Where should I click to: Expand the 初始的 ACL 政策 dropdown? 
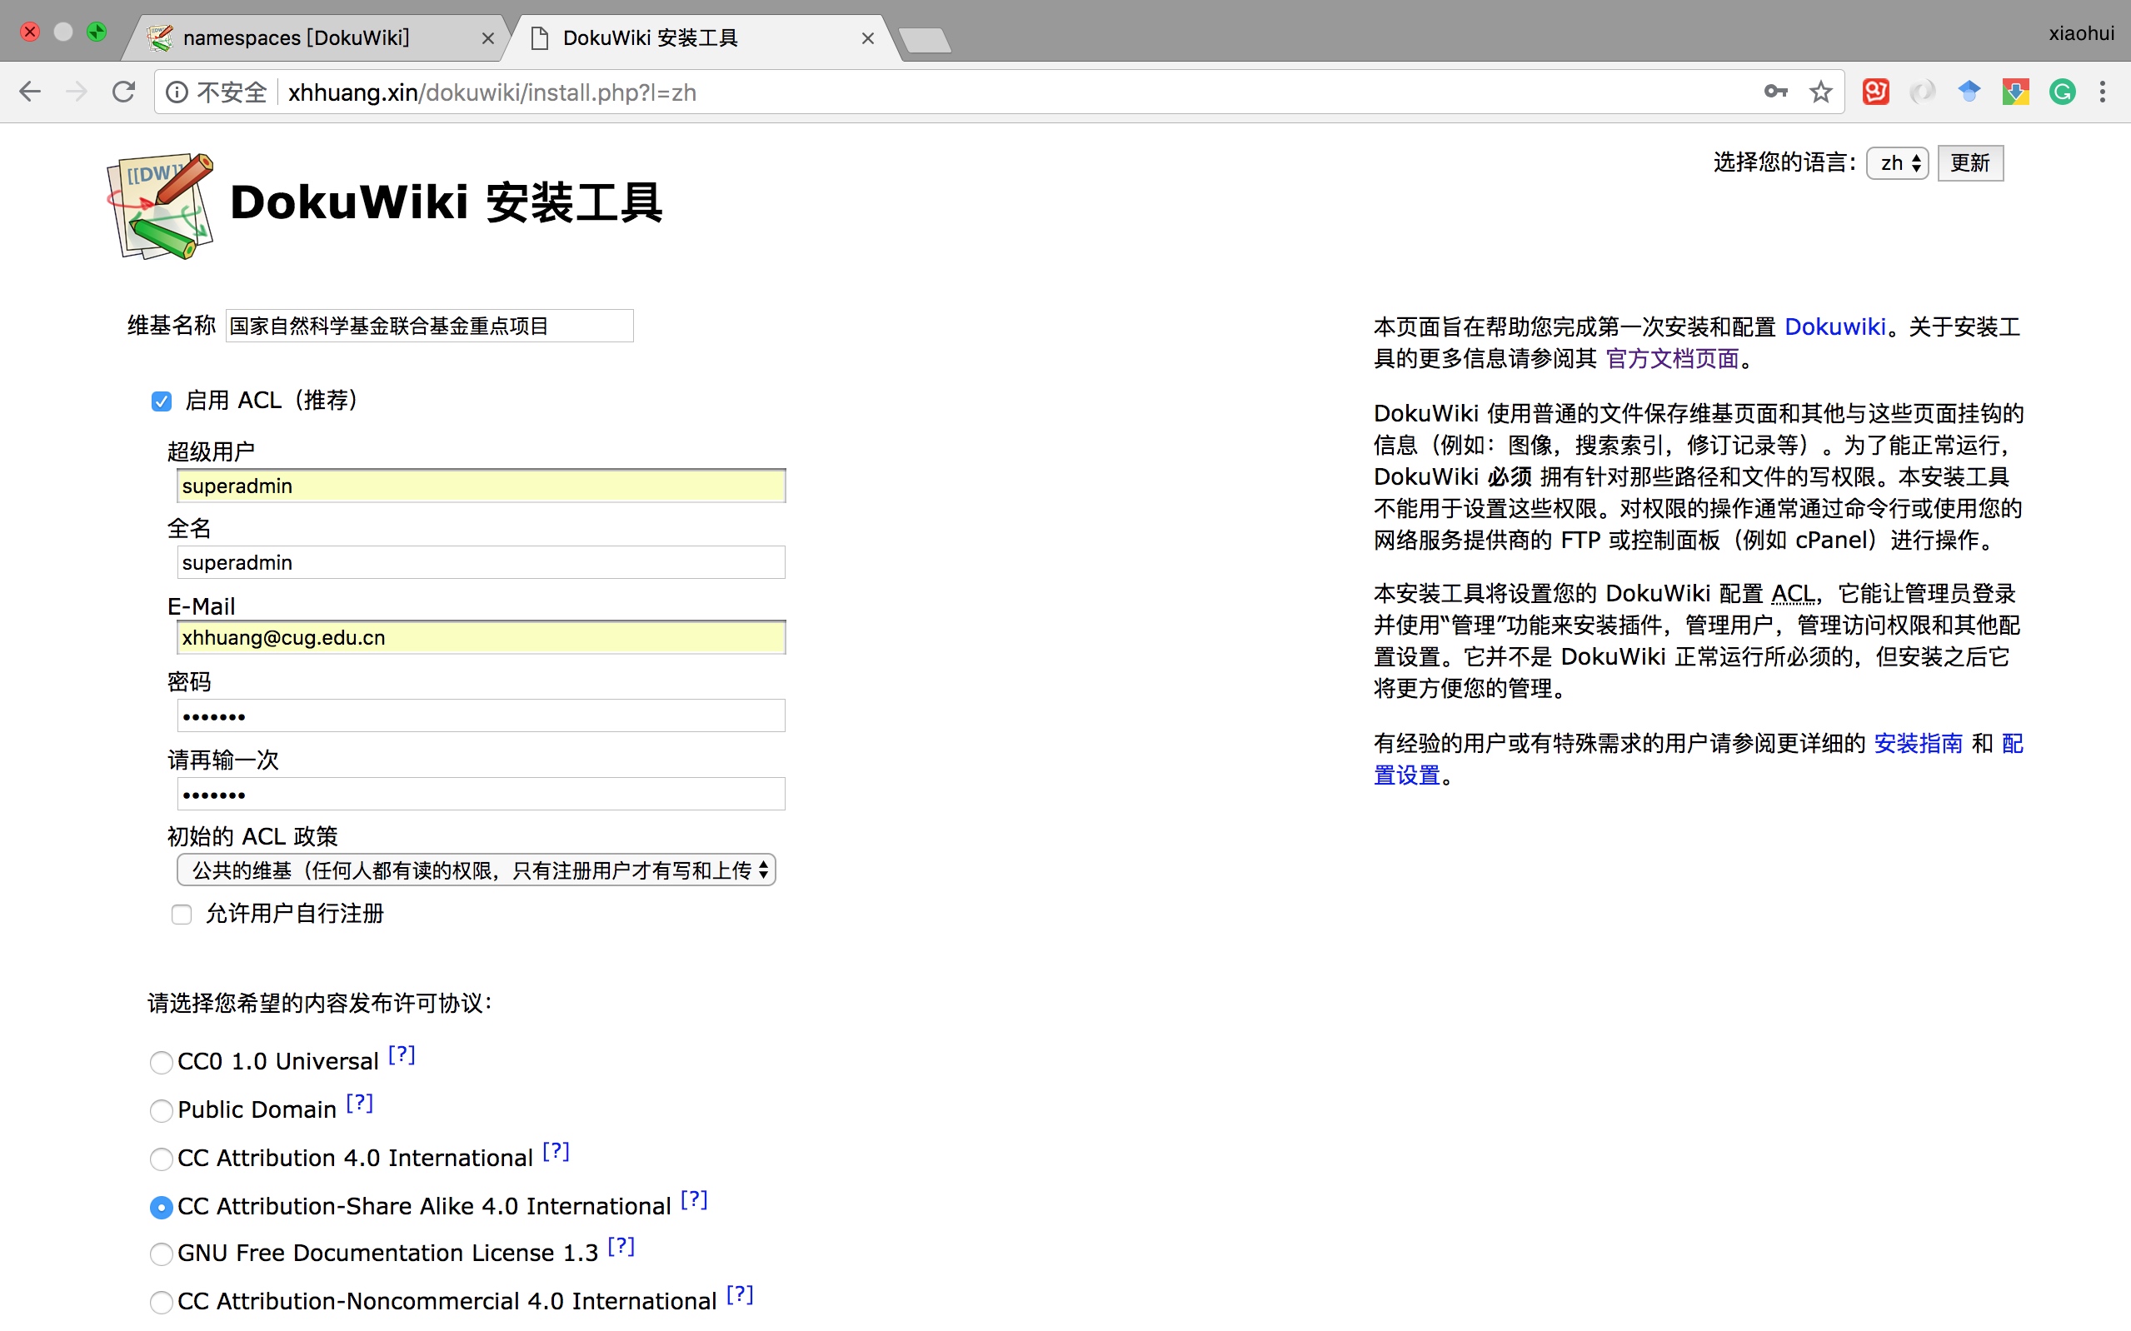[476, 870]
